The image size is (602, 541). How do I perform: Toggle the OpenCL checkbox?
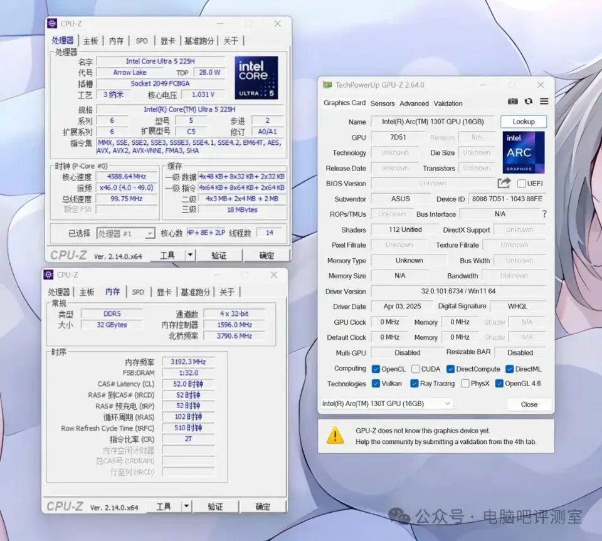(376, 369)
